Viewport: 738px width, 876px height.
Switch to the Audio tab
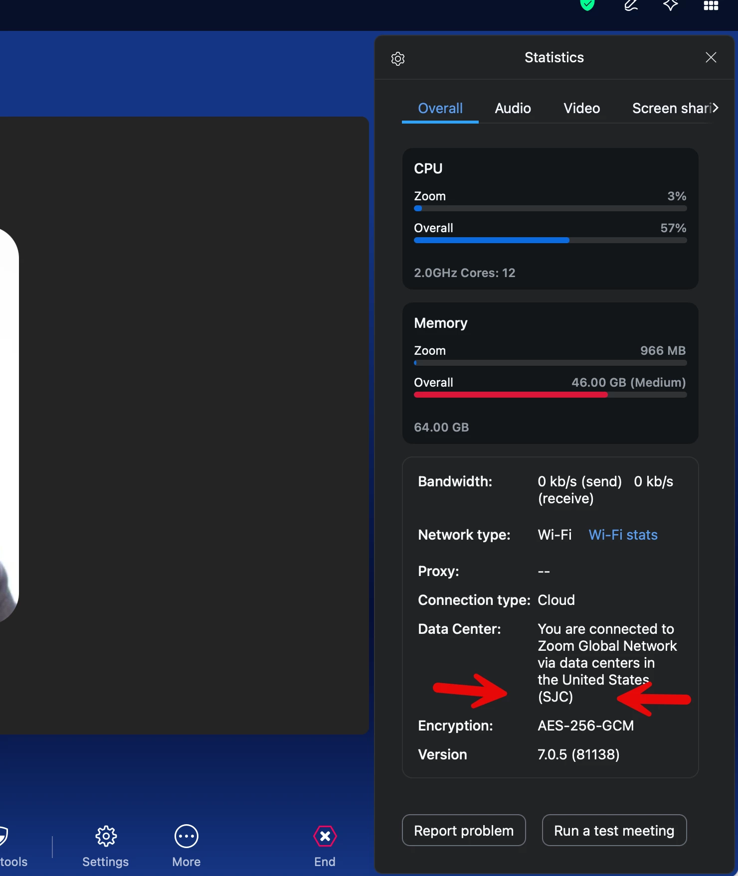(513, 108)
